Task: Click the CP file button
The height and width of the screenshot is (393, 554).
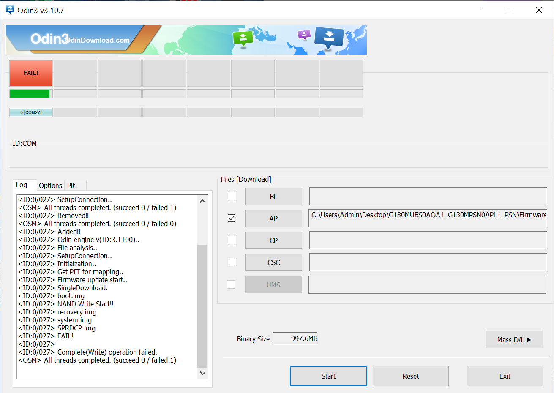Action: click(x=273, y=240)
